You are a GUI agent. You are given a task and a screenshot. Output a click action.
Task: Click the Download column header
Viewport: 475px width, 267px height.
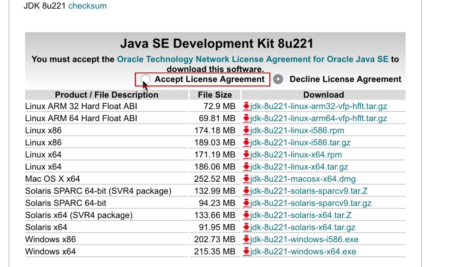(x=324, y=95)
